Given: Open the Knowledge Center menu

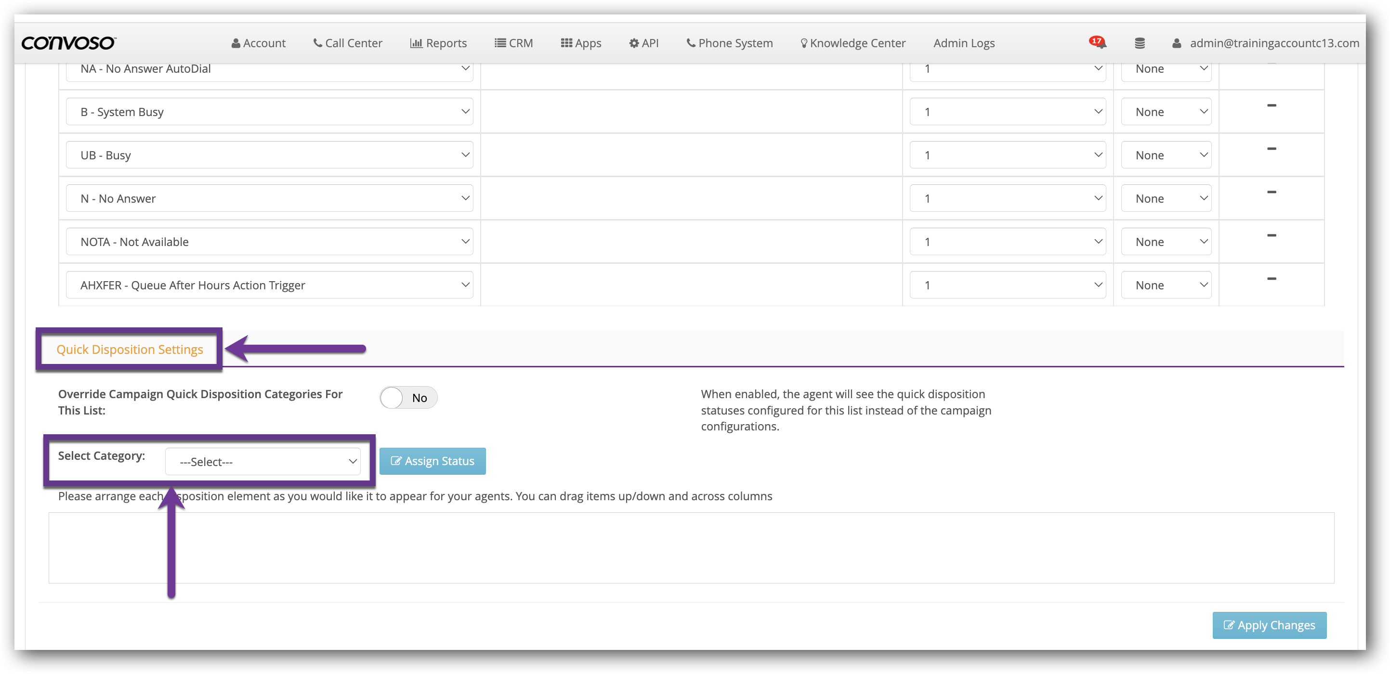Looking at the screenshot, I should pyautogui.click(x=853, y=43).
